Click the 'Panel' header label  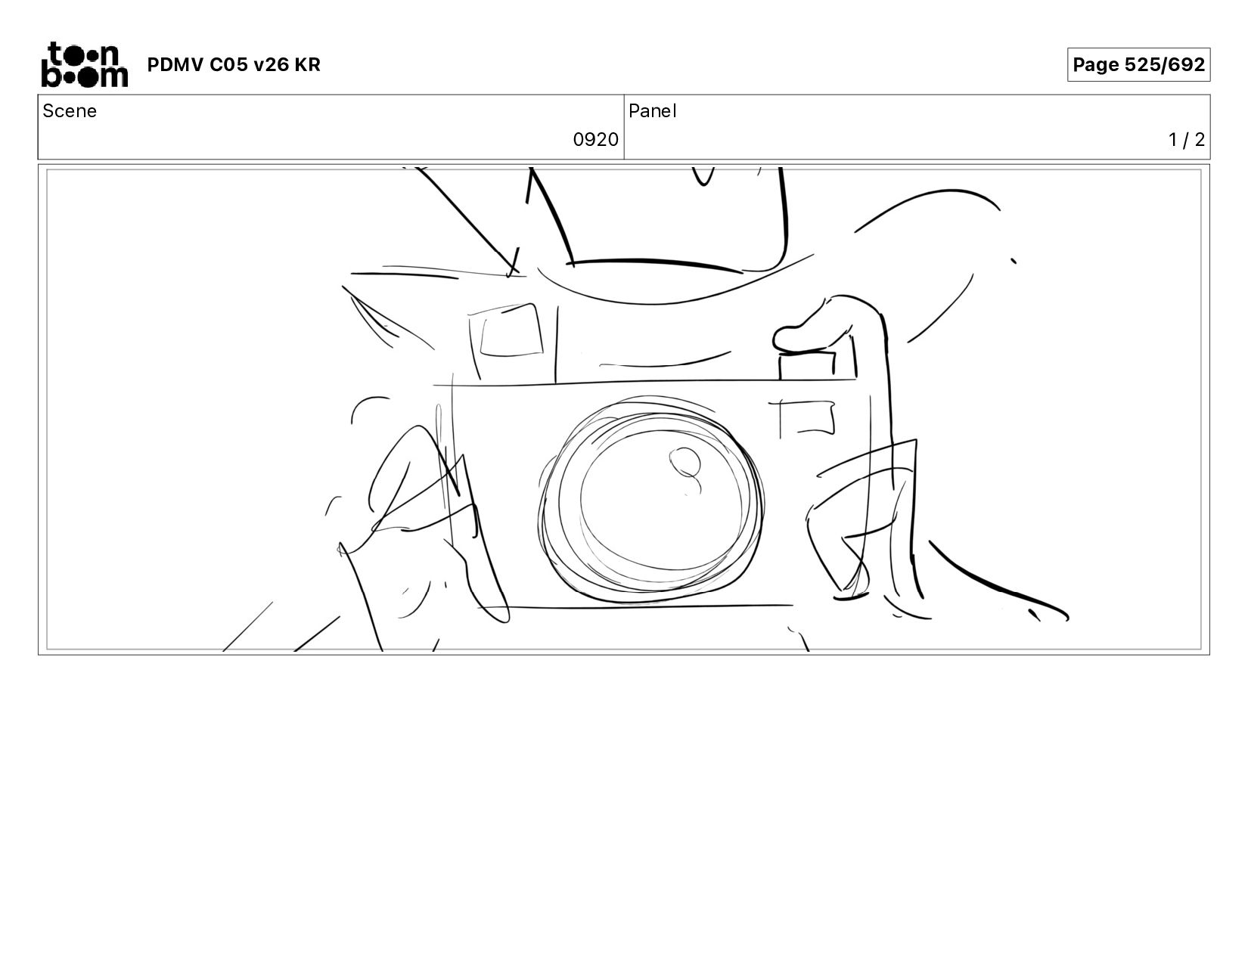[652, 111]
